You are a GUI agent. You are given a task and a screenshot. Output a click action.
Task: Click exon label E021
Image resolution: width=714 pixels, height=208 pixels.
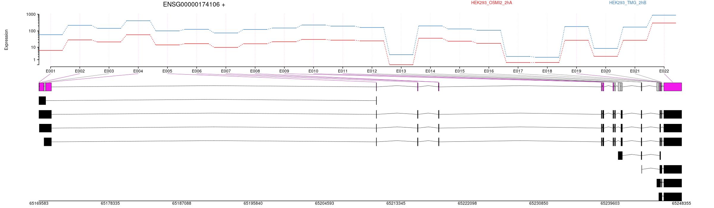click(x=635, y=71)
